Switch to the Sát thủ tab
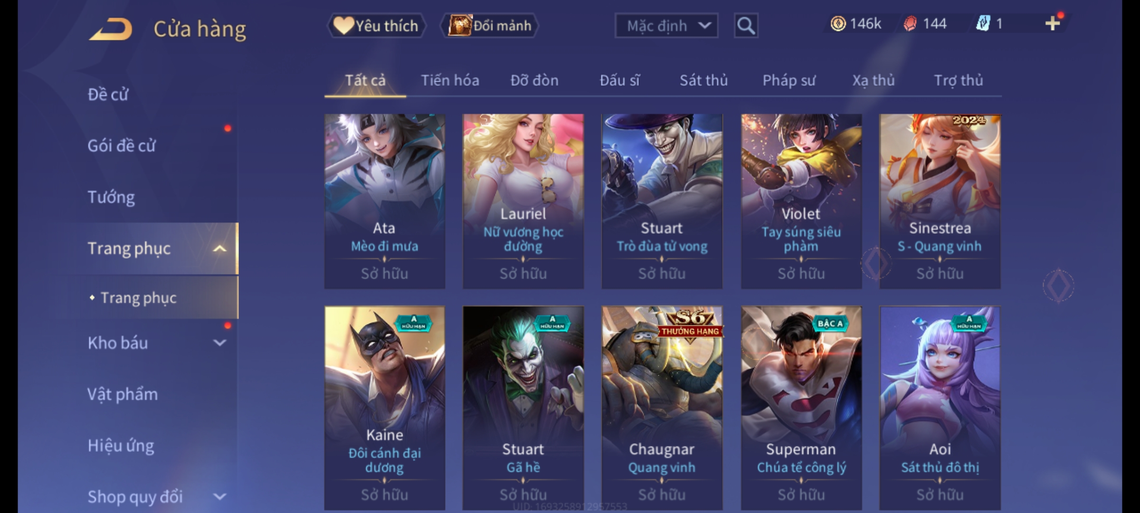1140x513 pixels. pyautogui.click(x=703, y=80)
